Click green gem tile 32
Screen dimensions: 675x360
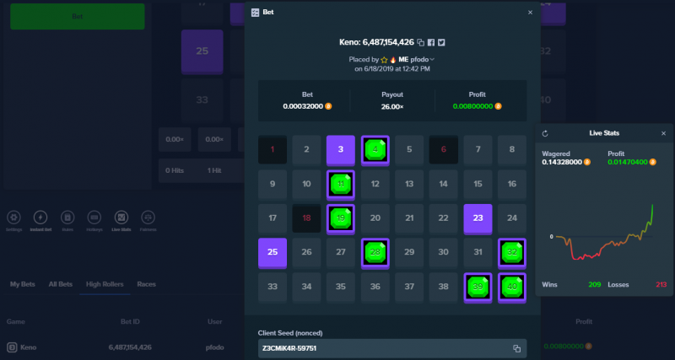tap(512, 253)
